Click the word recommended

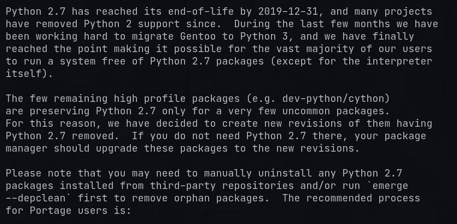click(339, 198)
